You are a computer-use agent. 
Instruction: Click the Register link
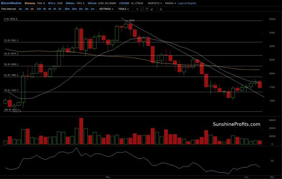click(192, 3)
